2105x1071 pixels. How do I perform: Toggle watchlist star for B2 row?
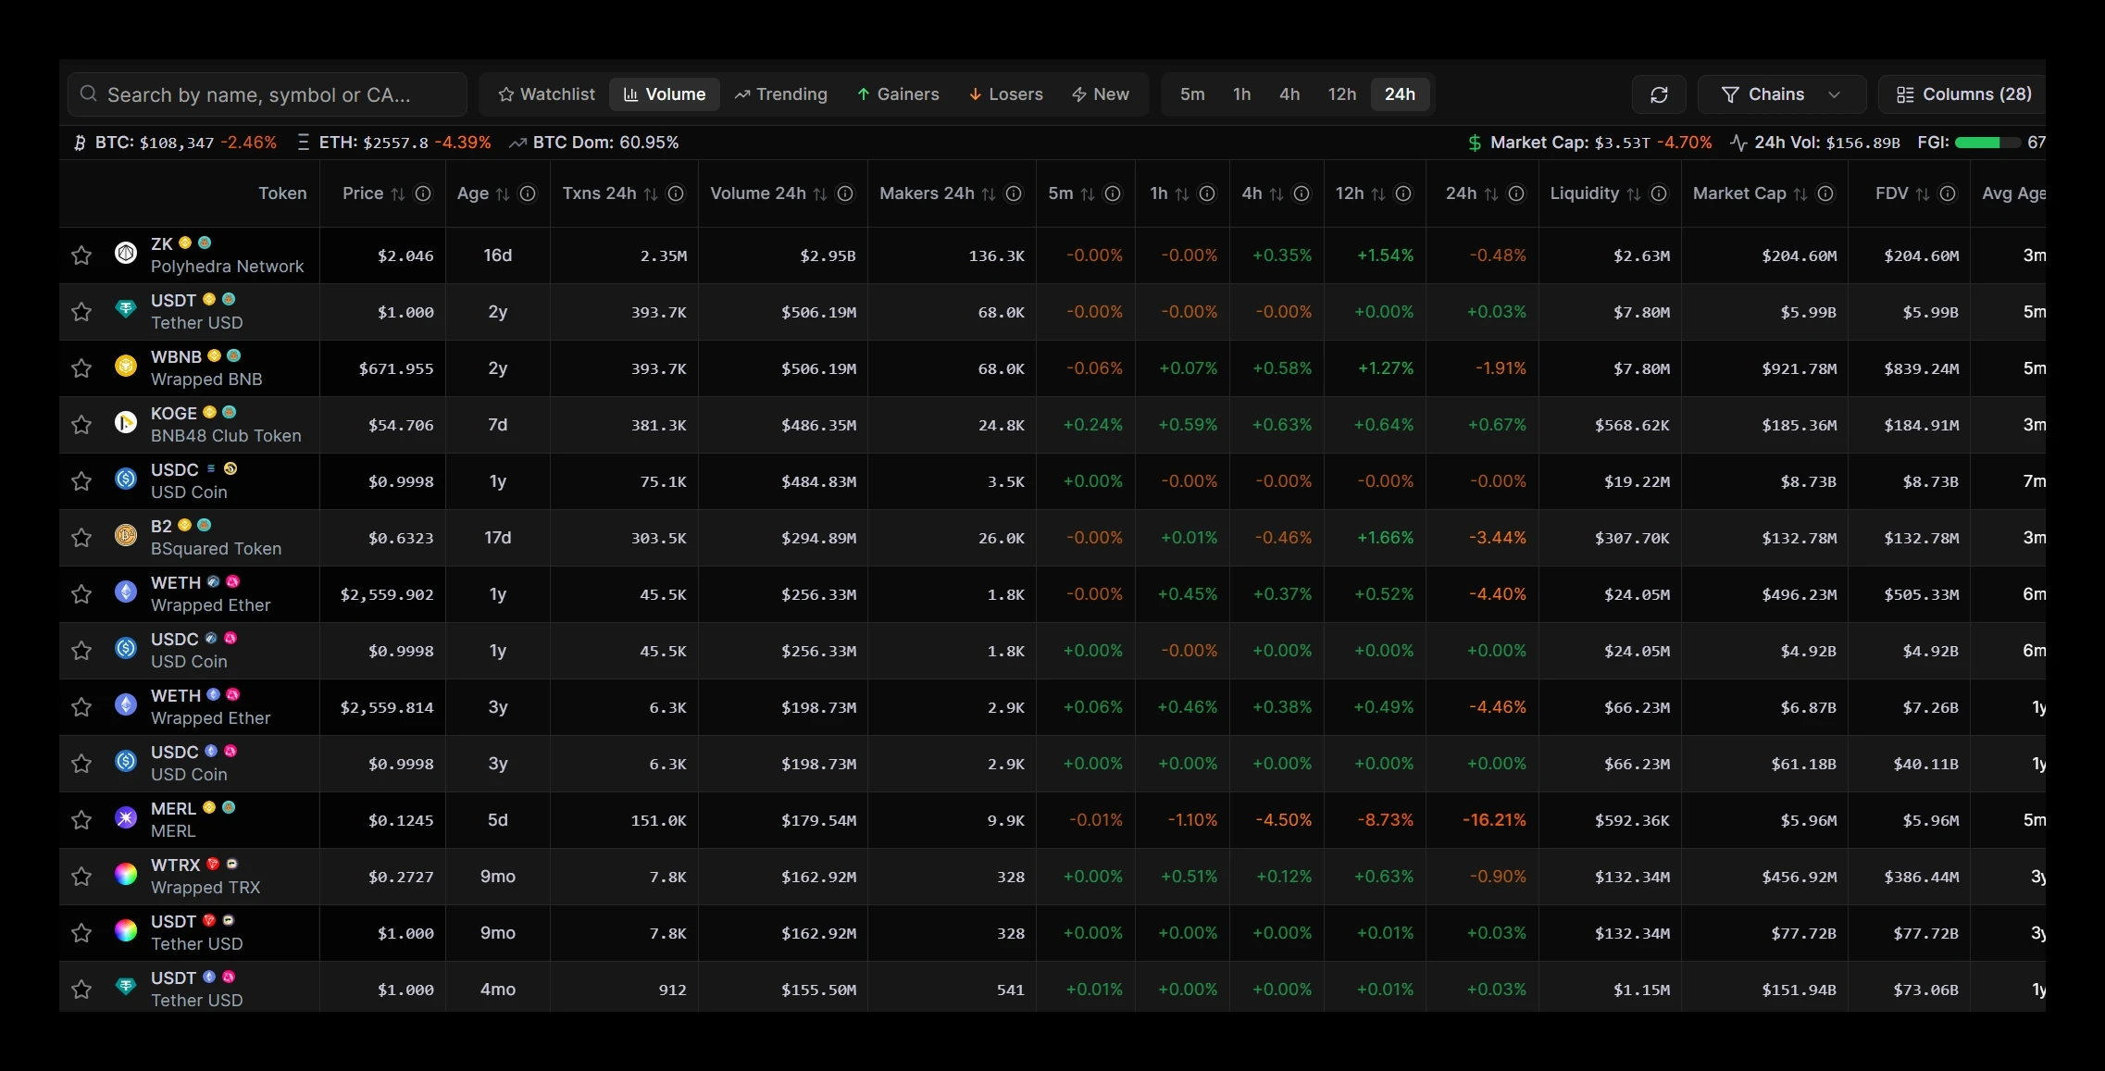pyautogui.click(x=81, y=538)
